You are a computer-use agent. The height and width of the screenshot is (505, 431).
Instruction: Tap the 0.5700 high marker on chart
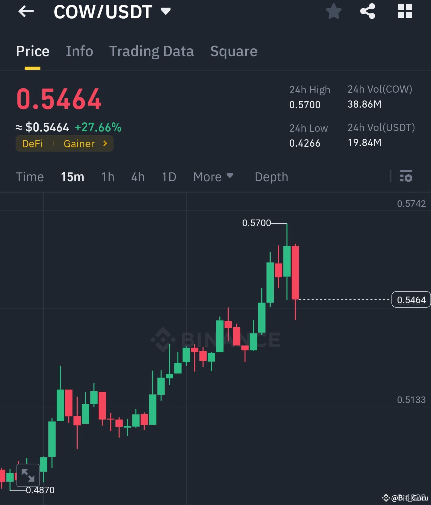[x=257, y=223]
